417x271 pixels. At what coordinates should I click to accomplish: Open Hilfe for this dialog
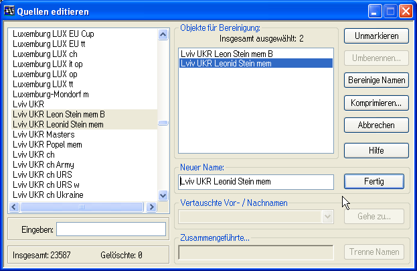(376, 151)
